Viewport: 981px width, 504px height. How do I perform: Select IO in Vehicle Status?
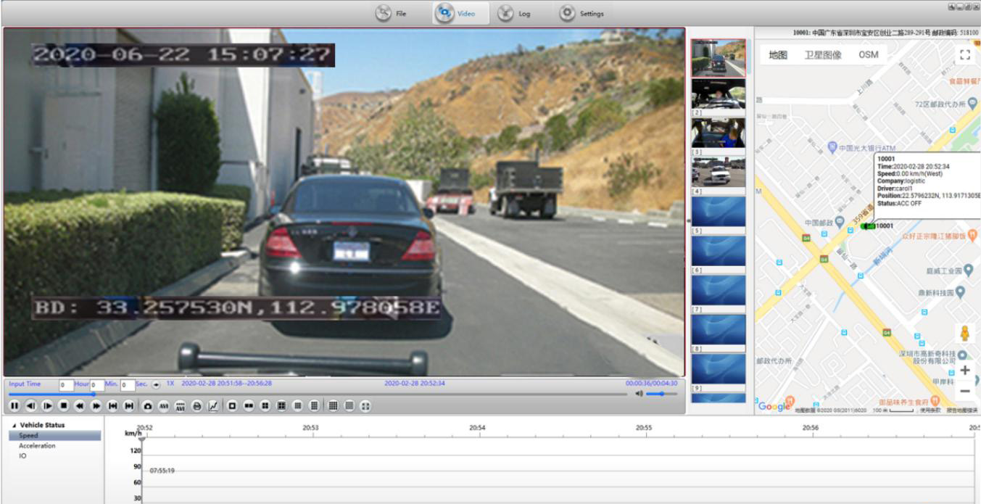tap(22, 455)
